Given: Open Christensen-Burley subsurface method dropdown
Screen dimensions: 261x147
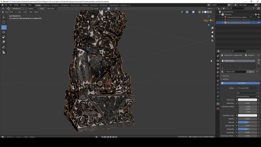Looking at the screenshot, I should coord(246,96).
